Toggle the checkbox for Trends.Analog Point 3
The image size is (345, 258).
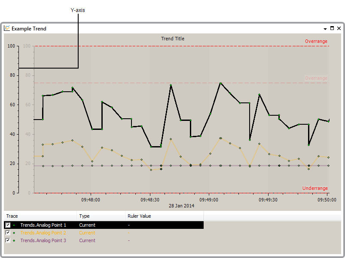pos(7,240)
